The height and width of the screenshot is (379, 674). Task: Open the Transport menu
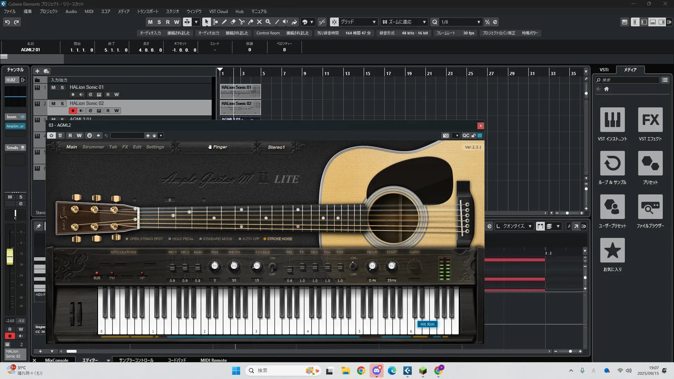147,12
